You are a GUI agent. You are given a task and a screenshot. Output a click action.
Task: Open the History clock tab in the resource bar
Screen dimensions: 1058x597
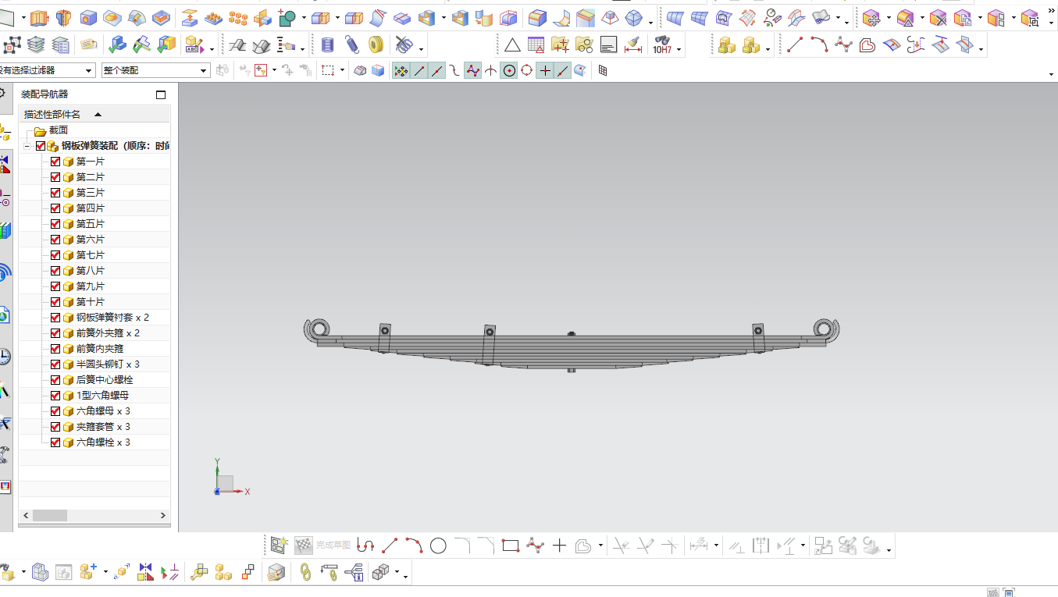5,357
